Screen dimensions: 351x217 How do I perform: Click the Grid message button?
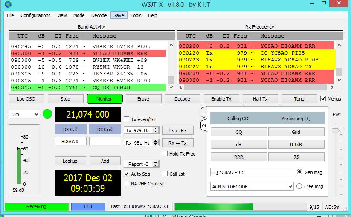[x=296, y=132]
